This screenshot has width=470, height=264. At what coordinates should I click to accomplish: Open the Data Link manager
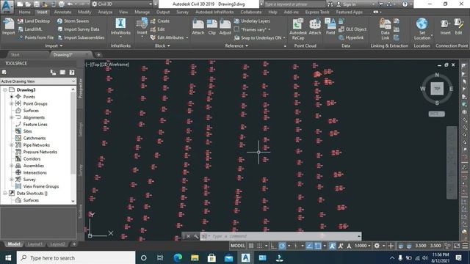[x=385, y=29]
